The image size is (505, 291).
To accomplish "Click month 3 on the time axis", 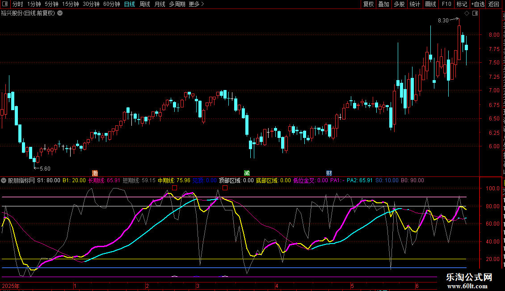I will (x=198, y=286).
